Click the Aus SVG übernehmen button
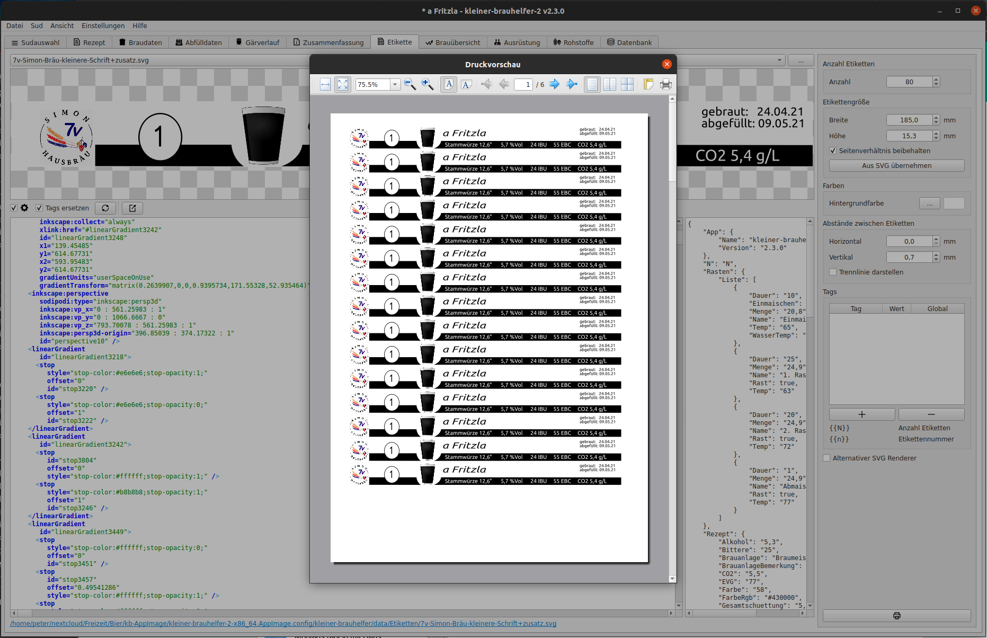Screen dimensions: 987x638 [896, 166]
